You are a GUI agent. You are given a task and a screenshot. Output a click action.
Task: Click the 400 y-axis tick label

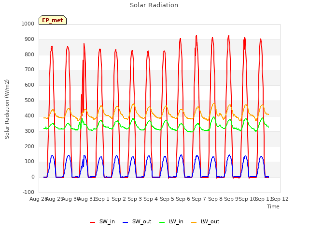pos(29,115)
